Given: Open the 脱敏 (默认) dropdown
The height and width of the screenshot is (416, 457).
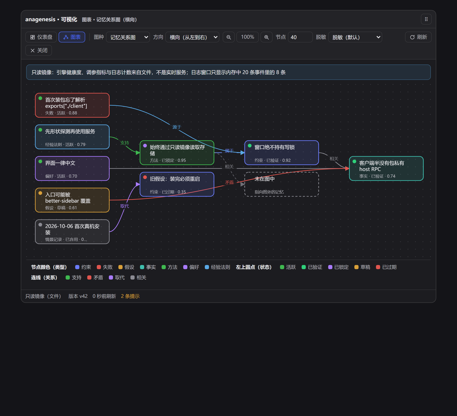Looking at the screenshot, I should [355, 37].
